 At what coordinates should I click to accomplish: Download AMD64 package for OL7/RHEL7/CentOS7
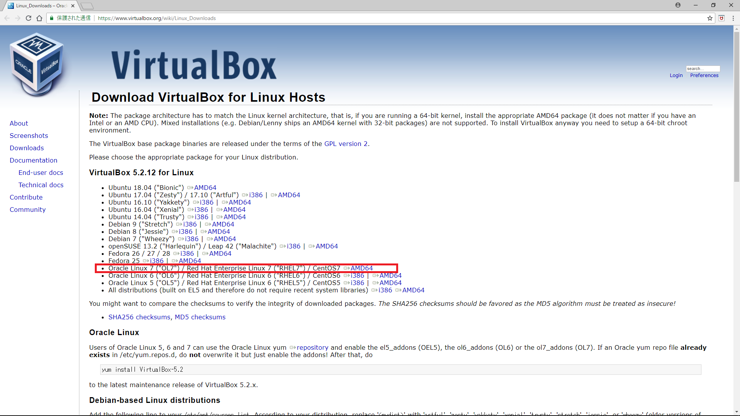(362, 268)
